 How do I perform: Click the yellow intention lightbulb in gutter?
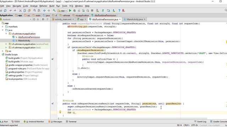click(60, 112)
